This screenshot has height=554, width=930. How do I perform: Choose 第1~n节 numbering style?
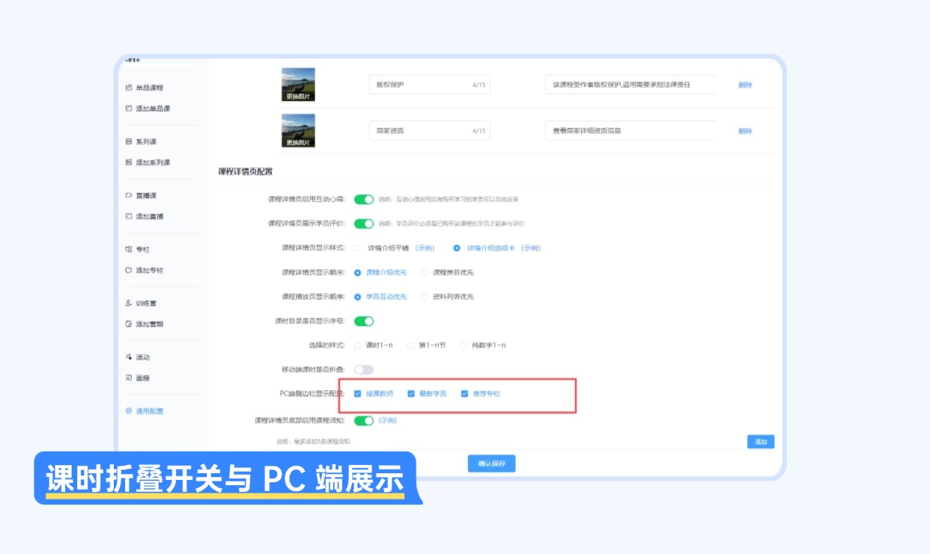pyautogui.click(x=410, y=345)
